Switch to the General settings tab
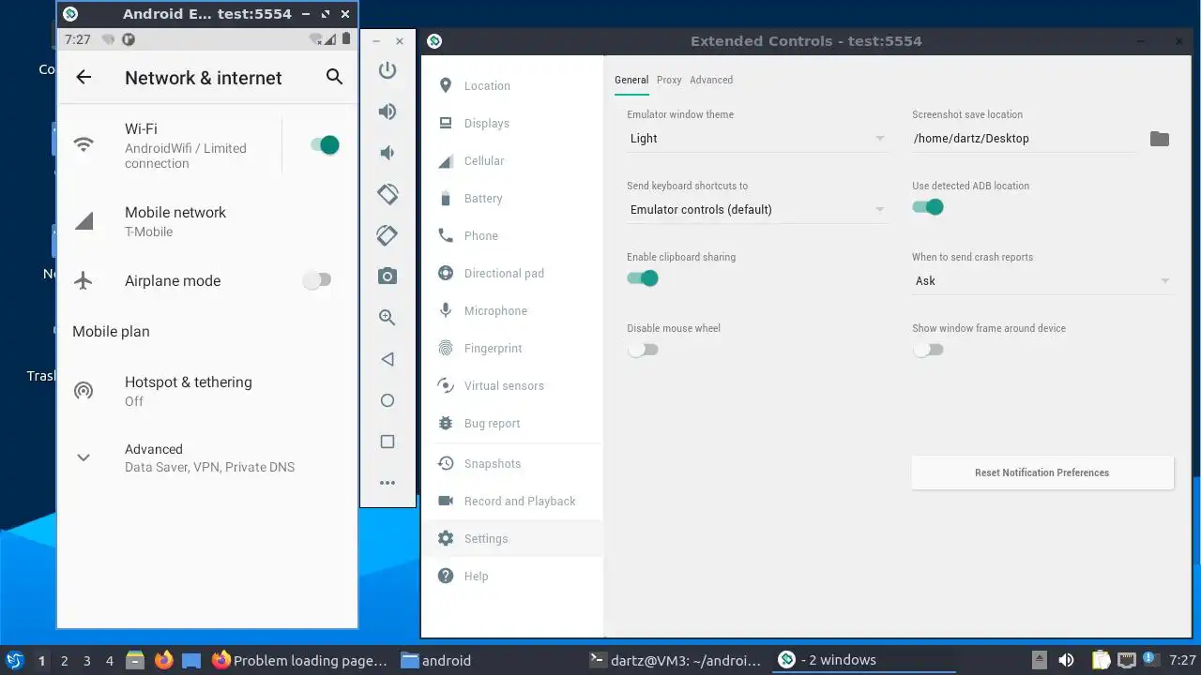 click(631, 80)
